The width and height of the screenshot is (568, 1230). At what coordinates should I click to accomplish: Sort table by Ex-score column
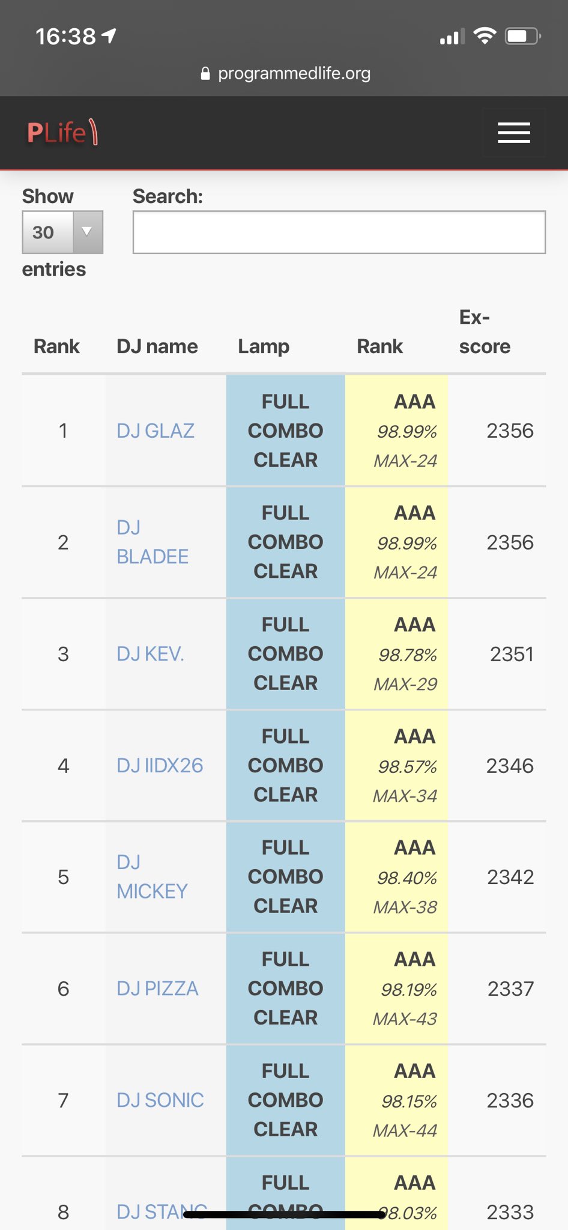(485, 332)
